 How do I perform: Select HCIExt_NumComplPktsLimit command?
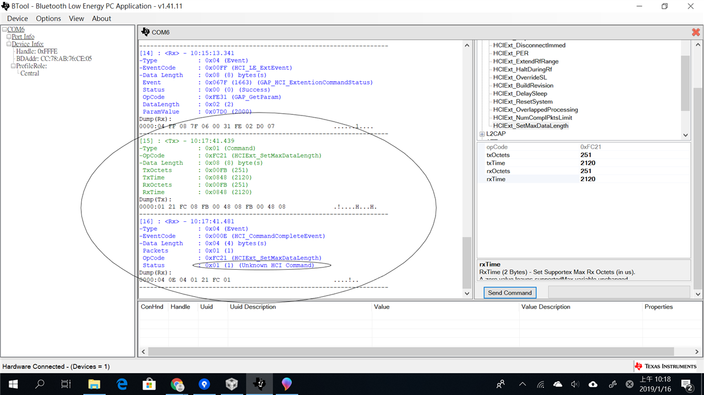click(532, 117)
